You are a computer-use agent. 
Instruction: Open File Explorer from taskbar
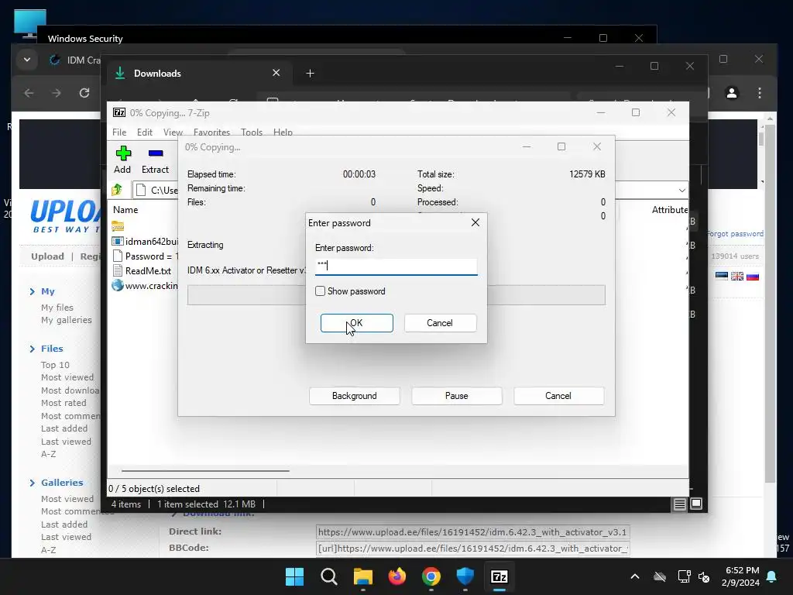pos(362,576)
